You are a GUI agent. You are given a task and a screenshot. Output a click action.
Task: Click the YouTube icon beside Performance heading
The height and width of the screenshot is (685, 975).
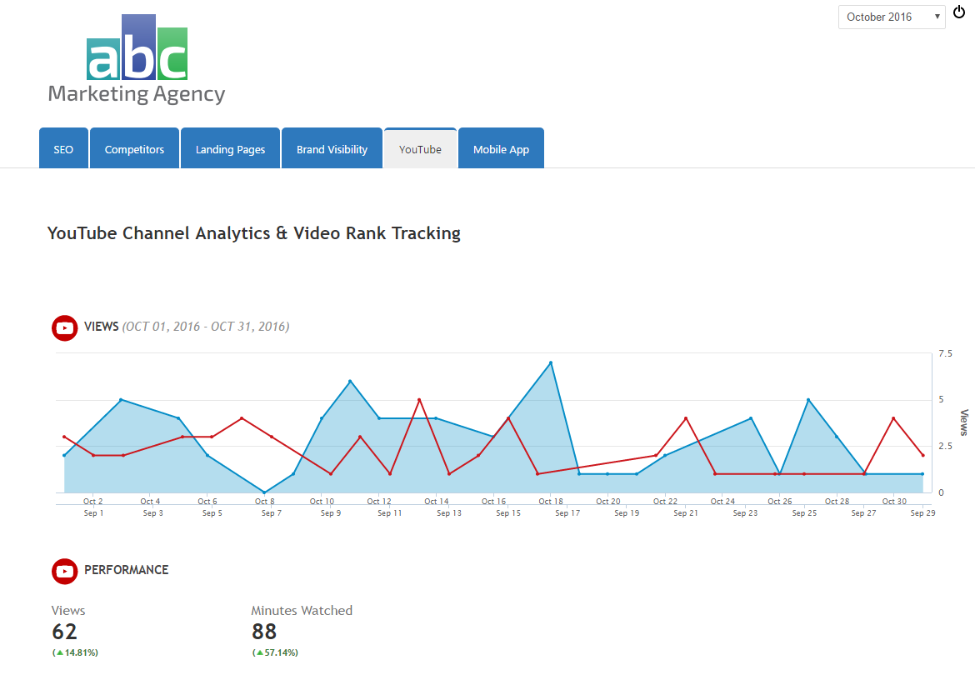pos(64,571)
